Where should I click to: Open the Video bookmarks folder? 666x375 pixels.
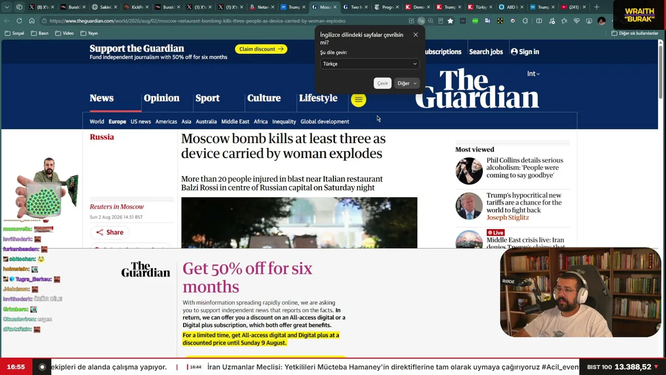point(64,33)
